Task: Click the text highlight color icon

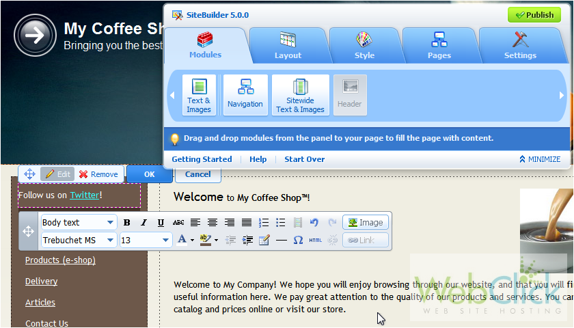Action: tap(206, 240)
